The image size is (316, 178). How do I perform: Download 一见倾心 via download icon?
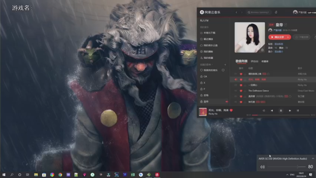click(x=245, y=85)
